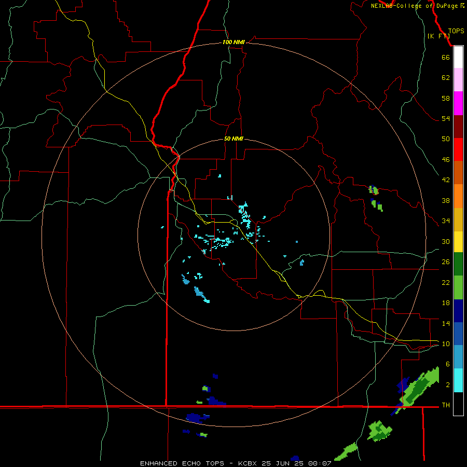Click the black swatch beside TH label

458,404
